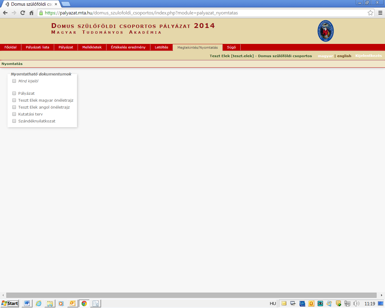The height and width of the screenshot is (308, 385).
Task: Open Windows Media Player in taskbar
Action: click(x=61, y=303)
